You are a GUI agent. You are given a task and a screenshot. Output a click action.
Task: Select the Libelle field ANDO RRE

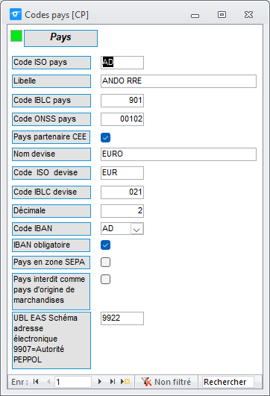coord(178,81)
